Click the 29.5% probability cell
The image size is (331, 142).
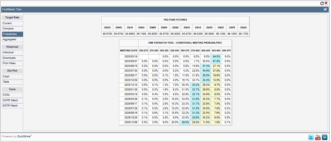tap(185, 122)
